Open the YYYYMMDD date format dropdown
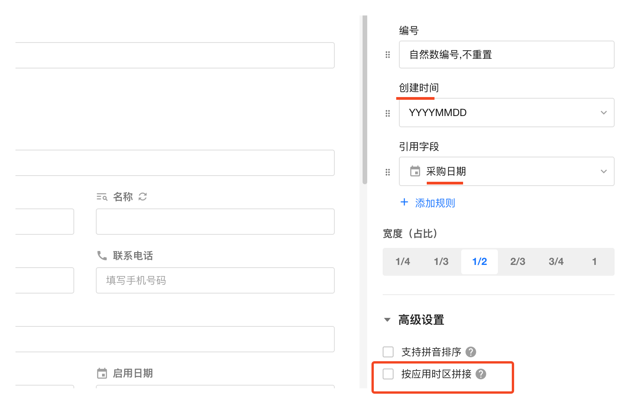644x408 pixels. (x=506, y=113)
